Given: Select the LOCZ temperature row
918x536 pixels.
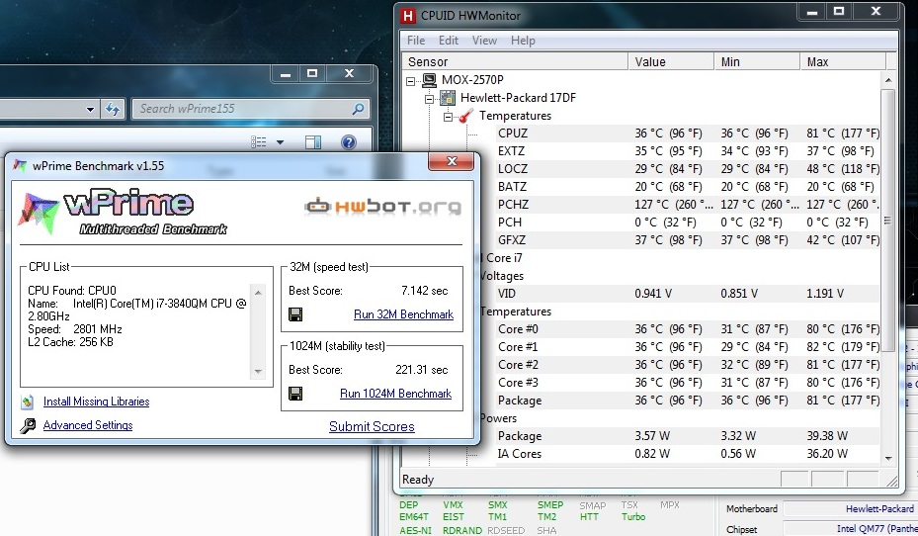Looking at the screenshot, I should 688,169.
